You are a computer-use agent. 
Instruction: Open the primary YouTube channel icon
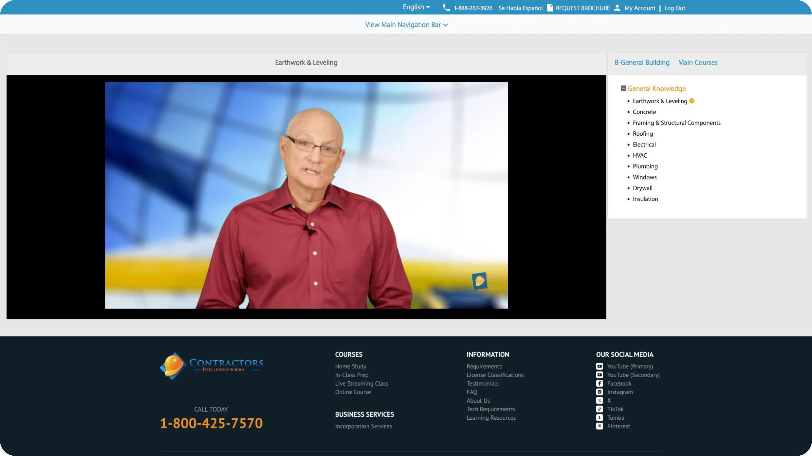[600, 366]
